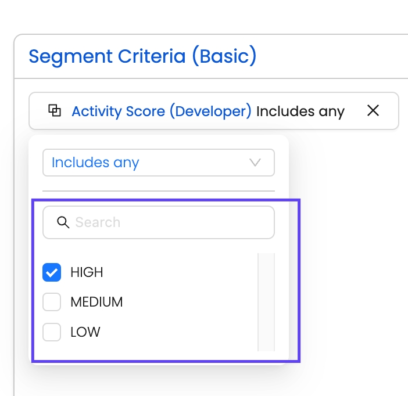This screenshot has height=396, width=408.
Task: Click the options list scrollbar track
Action: click(x=266, y=302)
